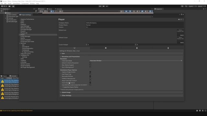Enable Resizable Window checkbox
This screenshot has height=116, width=207.
pyautogui.click(x=90, y=76)
